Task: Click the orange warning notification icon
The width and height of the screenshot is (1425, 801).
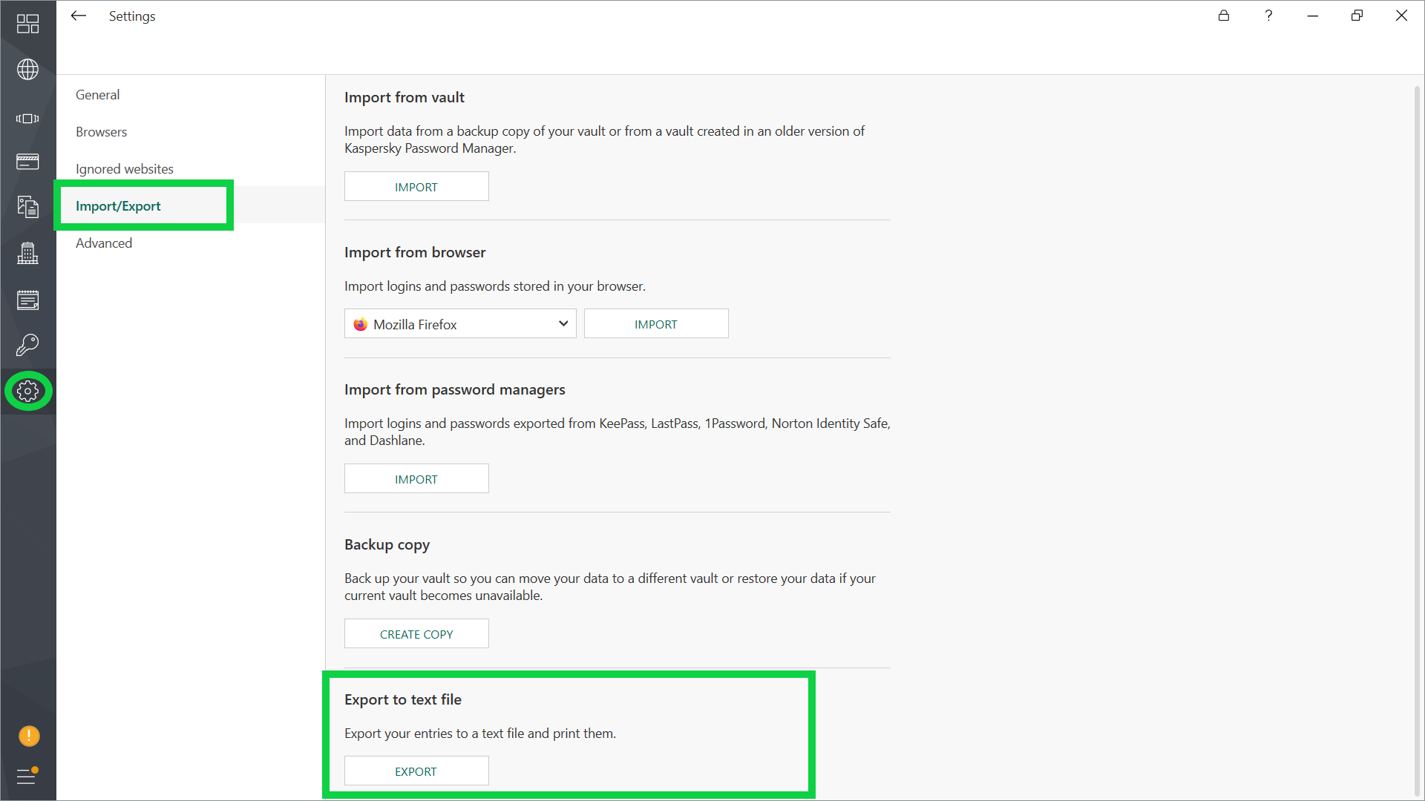Action: tap(28, 736)
